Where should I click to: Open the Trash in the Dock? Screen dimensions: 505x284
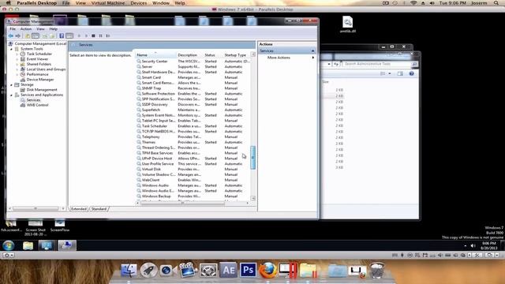click(x=377, y=270)
